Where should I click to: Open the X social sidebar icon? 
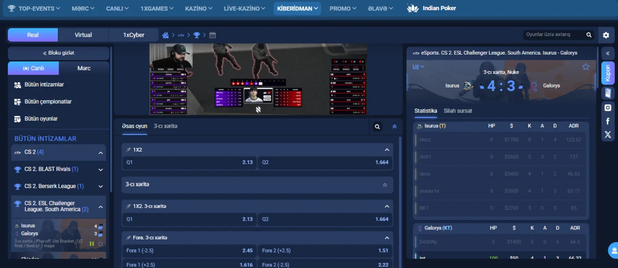coord(608,135)
